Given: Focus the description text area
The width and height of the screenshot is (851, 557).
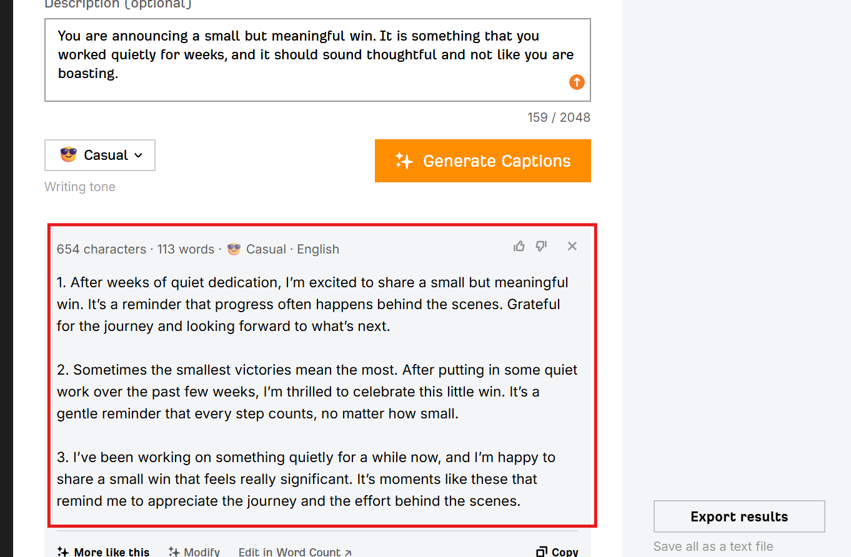Looking at the screenshot, I should [x=317, y=60].
